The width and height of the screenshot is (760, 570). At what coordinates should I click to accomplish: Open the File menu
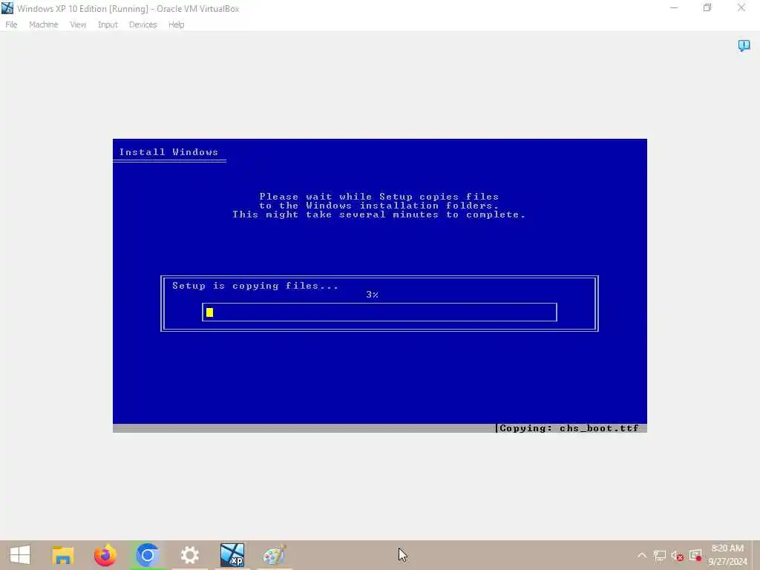[11, 24]
